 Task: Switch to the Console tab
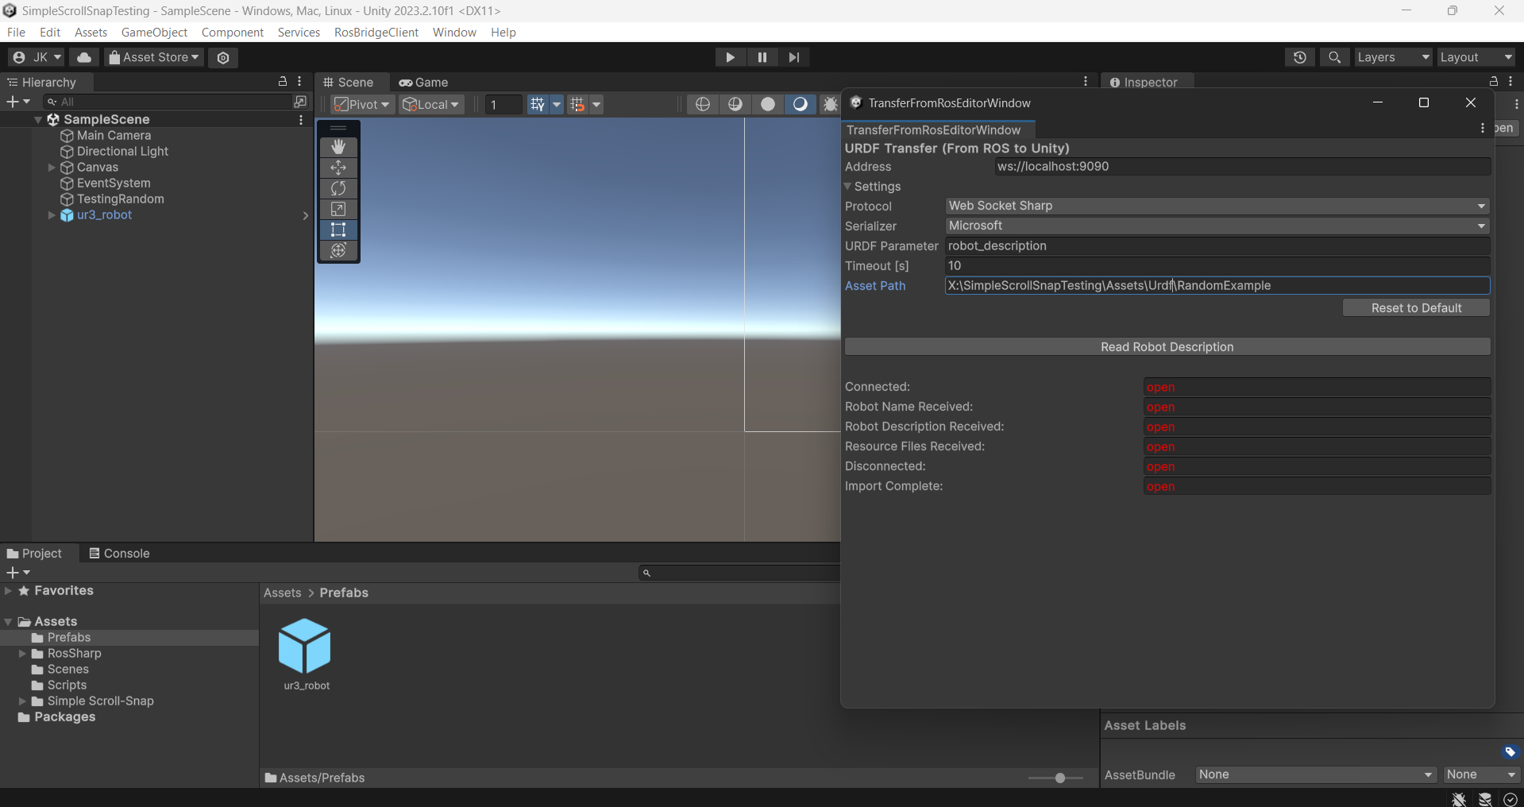click(119, 554)
